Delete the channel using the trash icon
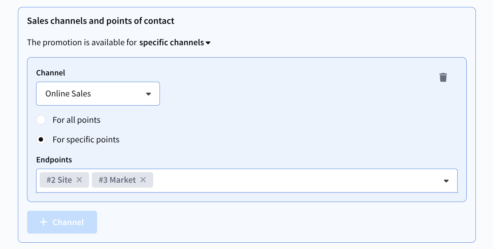The image size is (493, 249). [443, 77]
